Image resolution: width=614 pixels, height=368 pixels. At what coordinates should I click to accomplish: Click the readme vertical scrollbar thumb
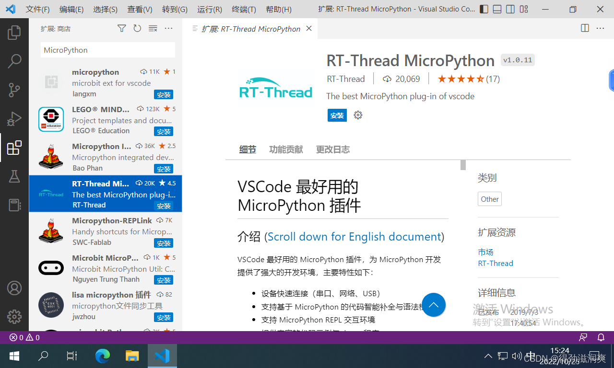(463, 165)
